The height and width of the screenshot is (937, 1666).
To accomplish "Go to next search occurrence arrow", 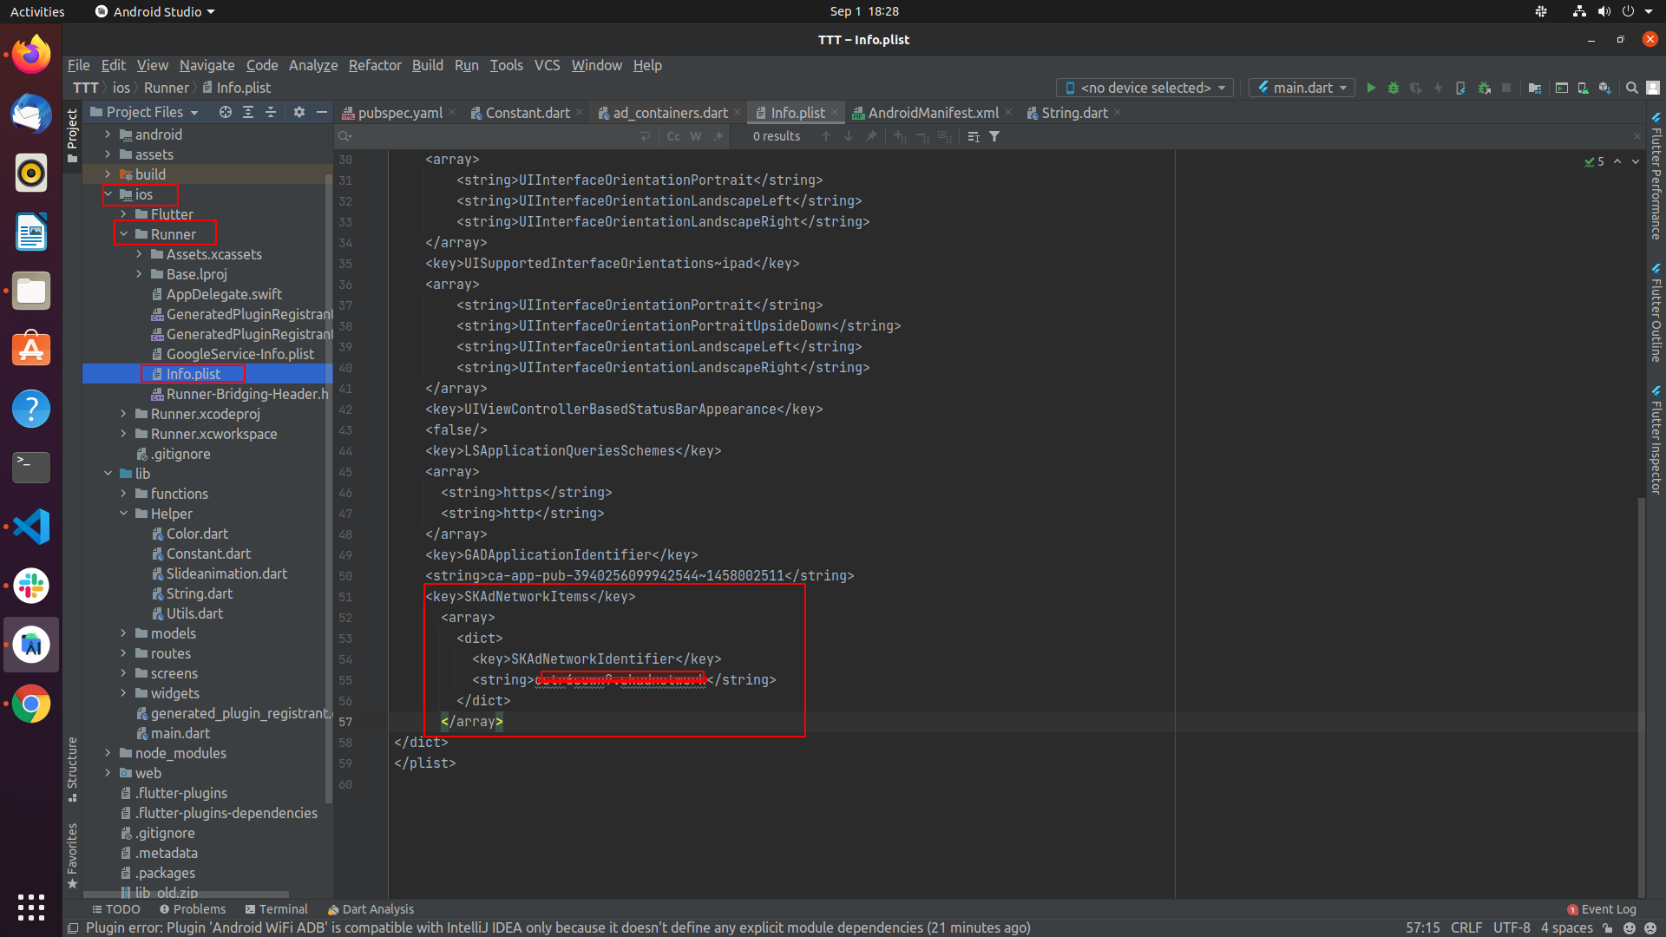I will (x=849, y=136).
